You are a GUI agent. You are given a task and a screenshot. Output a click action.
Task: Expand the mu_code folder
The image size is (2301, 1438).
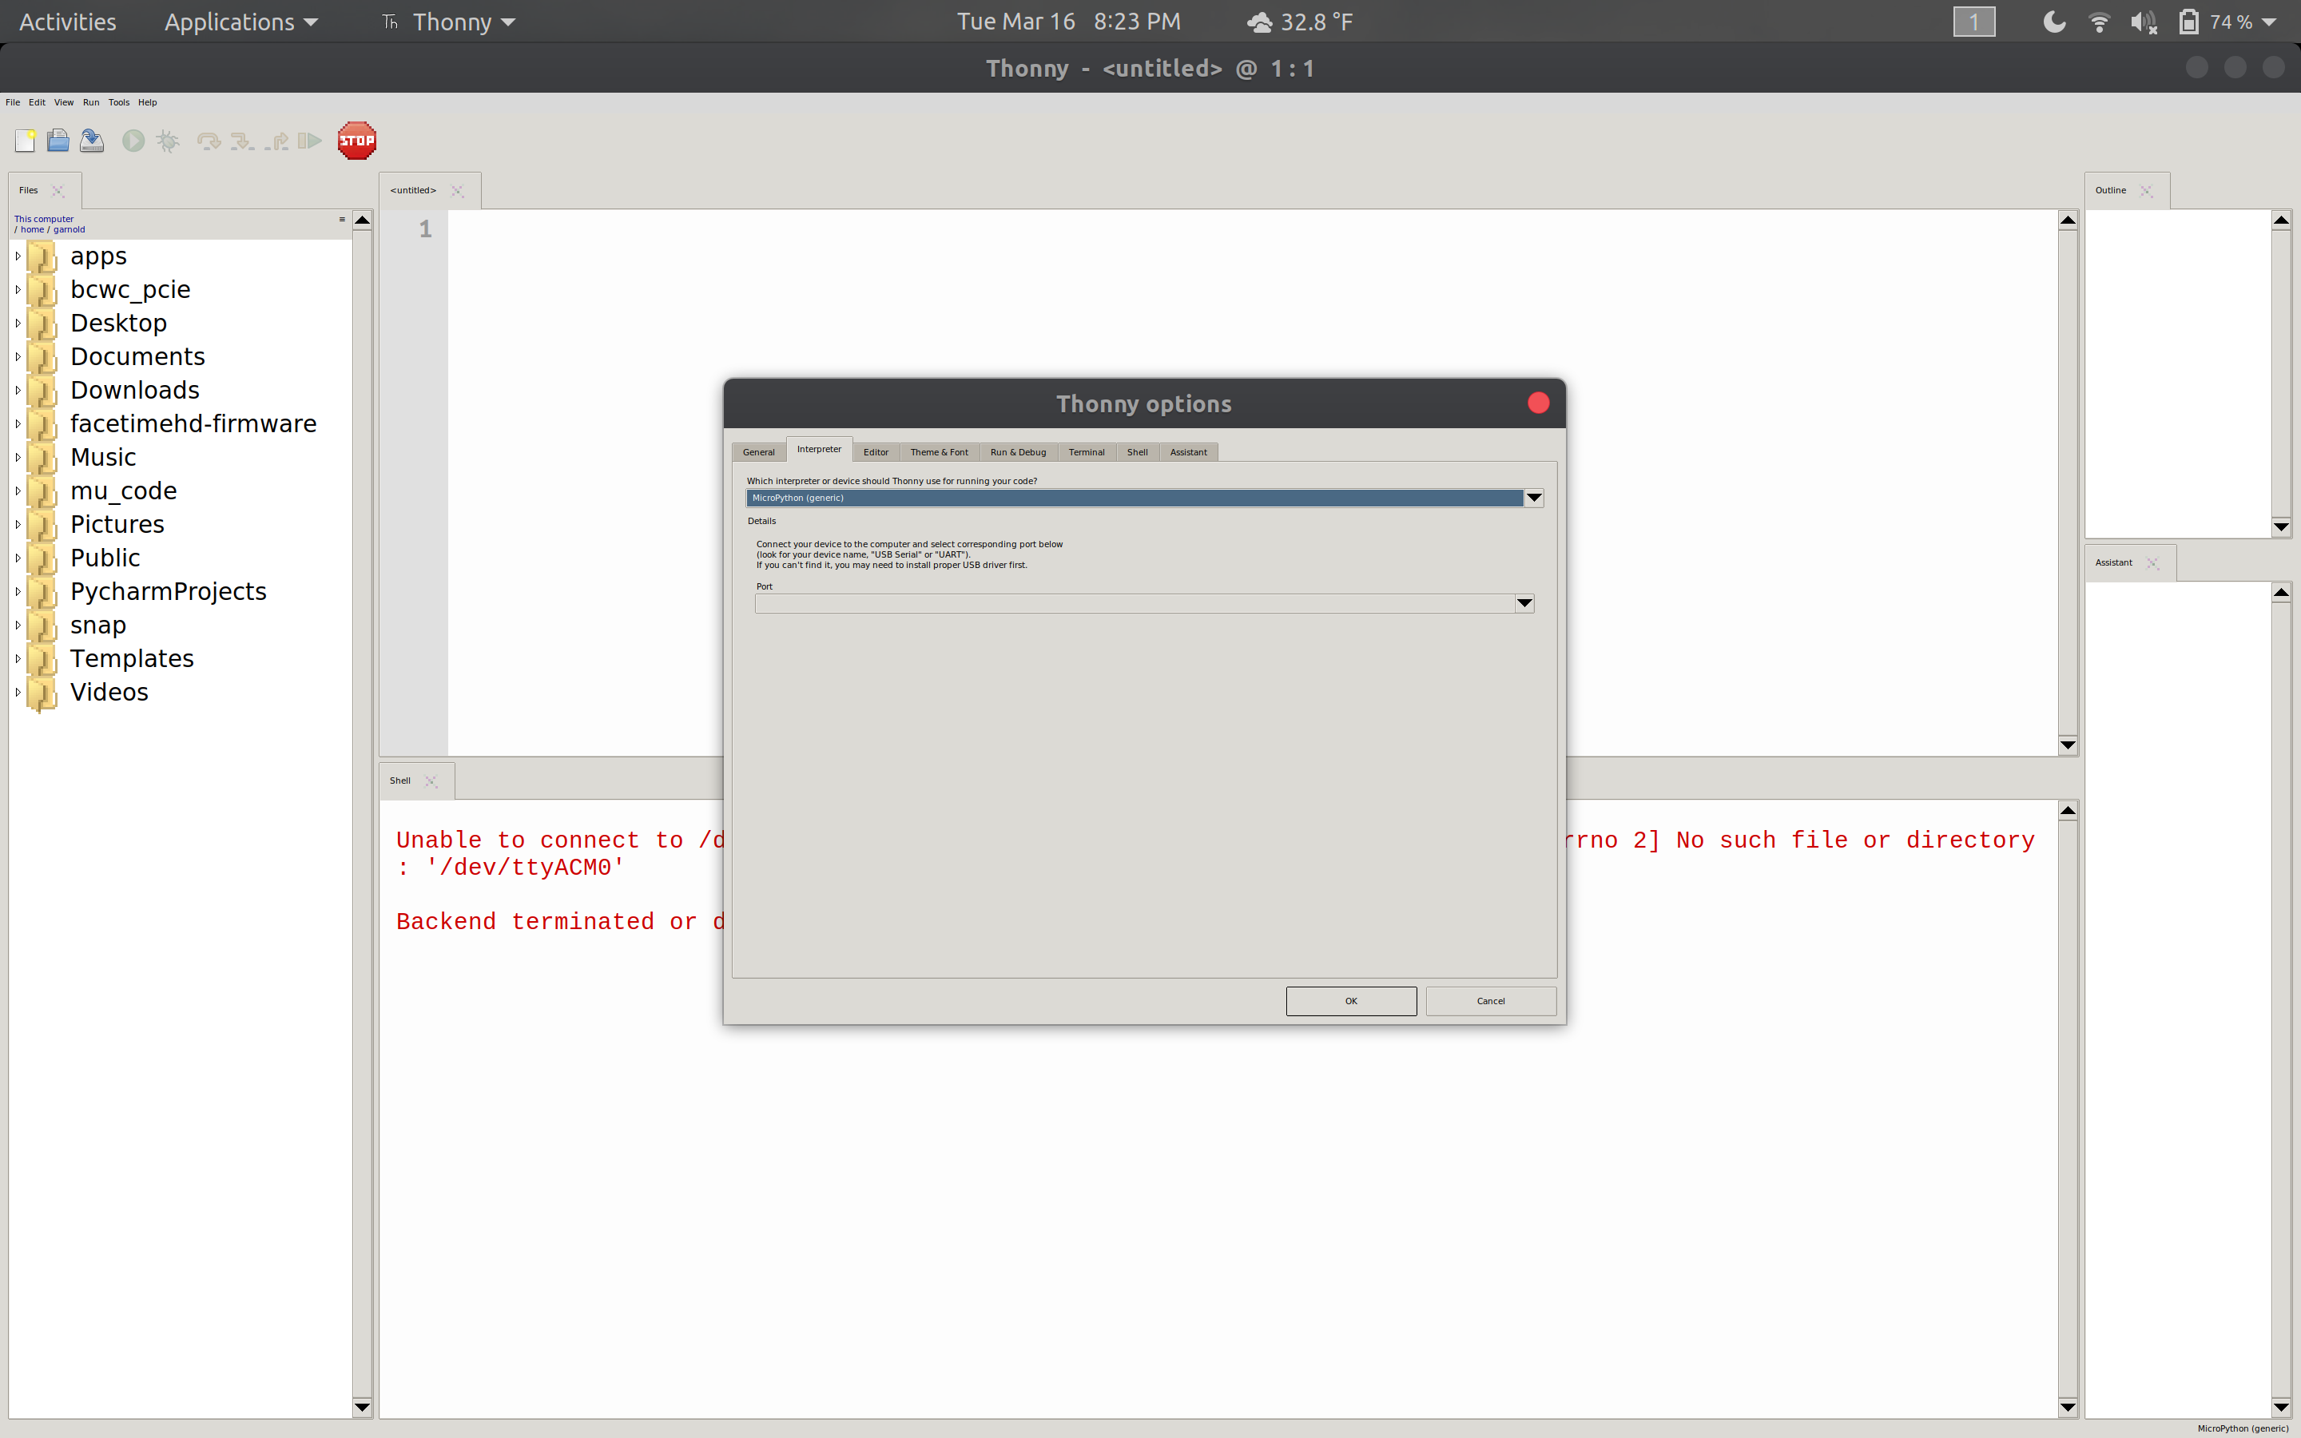pyautogui.click(x=17, y=491)
